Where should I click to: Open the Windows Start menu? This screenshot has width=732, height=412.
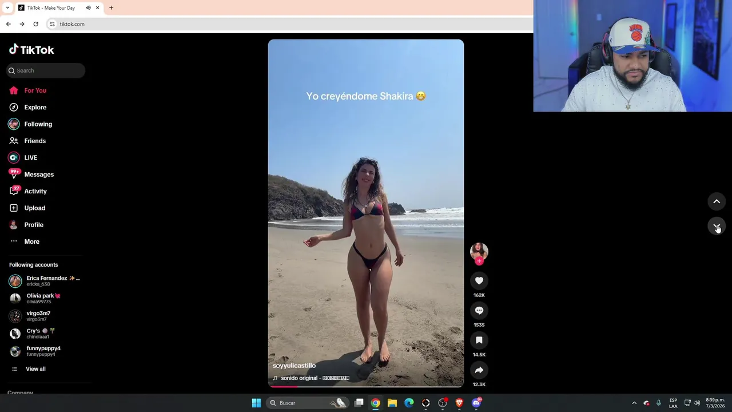pos(256,403)
